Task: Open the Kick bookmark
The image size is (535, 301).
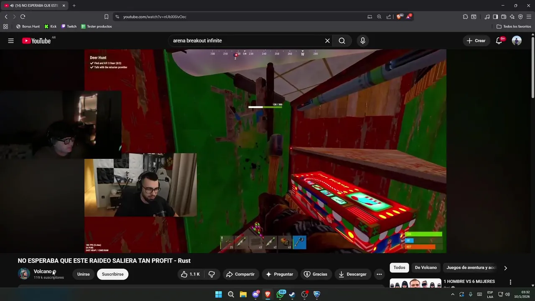Action: pyautogui.click(x=51, y=26)
